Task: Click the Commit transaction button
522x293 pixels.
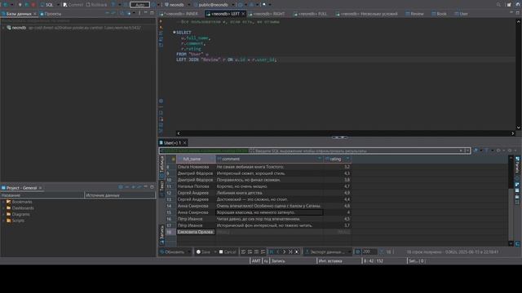Action: (73, 5)
